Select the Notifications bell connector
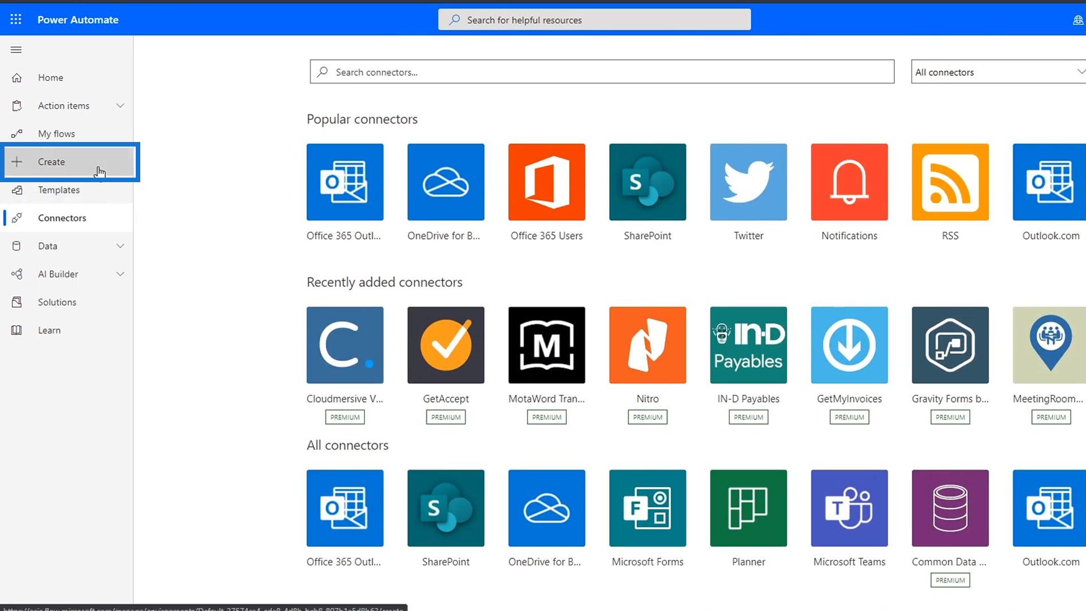The image size is (1086, 611). [849, 182]
